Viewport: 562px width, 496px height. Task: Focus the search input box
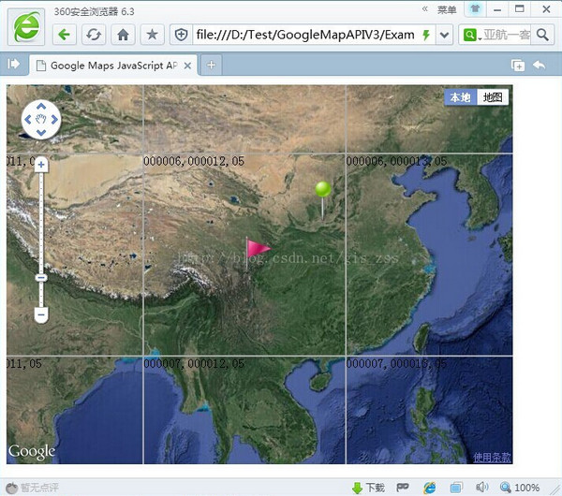click(x=507, y=35)
